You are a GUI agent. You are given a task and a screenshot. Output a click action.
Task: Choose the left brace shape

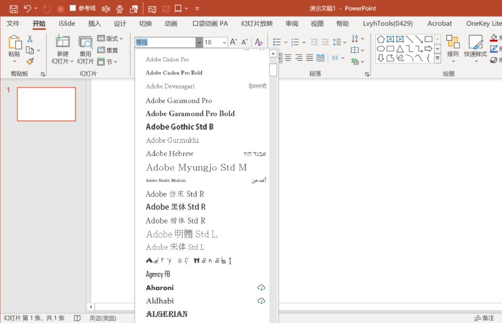pos(428,58)
